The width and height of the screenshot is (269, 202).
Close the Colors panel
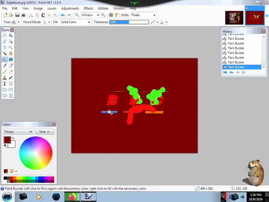tap(54, 124)
